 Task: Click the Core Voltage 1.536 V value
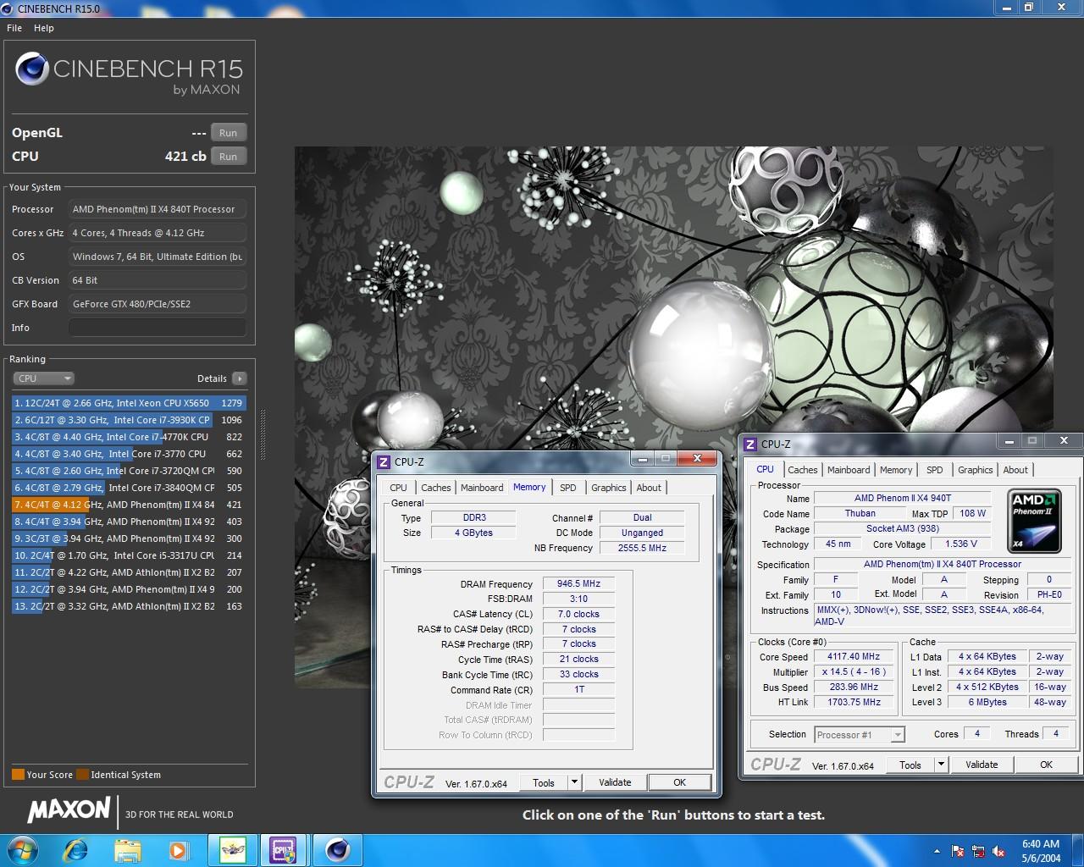[x=960, y=544]
